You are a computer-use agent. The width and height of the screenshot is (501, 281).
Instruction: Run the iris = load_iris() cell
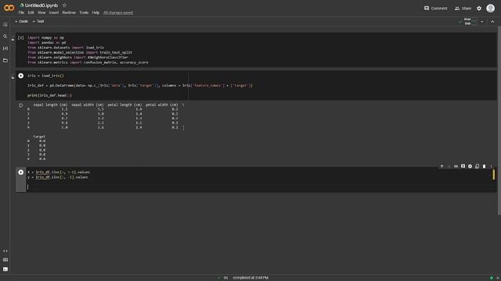[21, 76]
